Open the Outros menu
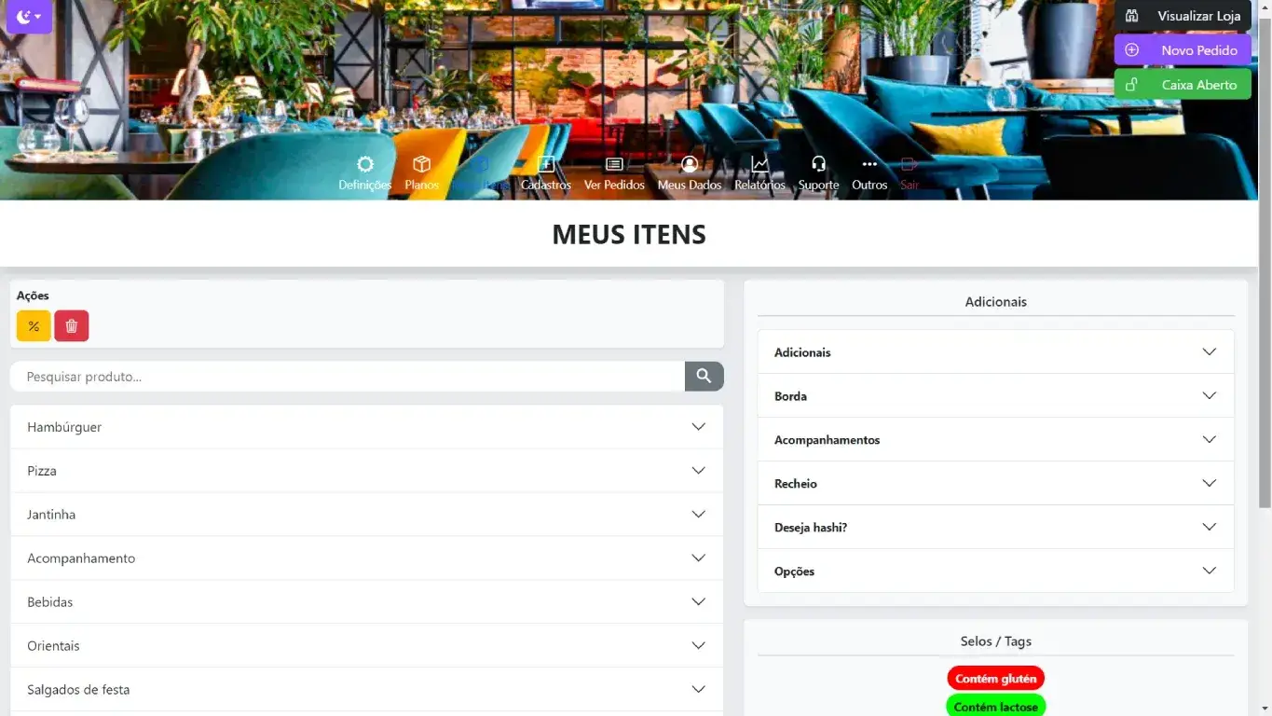Screen dimensions: 1272x716 [869, 173]
